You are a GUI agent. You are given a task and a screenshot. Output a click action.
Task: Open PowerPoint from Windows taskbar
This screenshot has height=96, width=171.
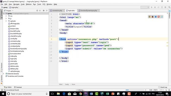click(113, 94)
